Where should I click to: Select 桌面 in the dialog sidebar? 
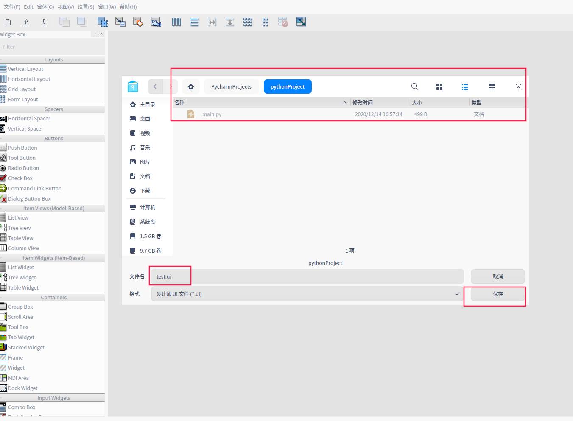pyautogui.click(x=145, y=118)
